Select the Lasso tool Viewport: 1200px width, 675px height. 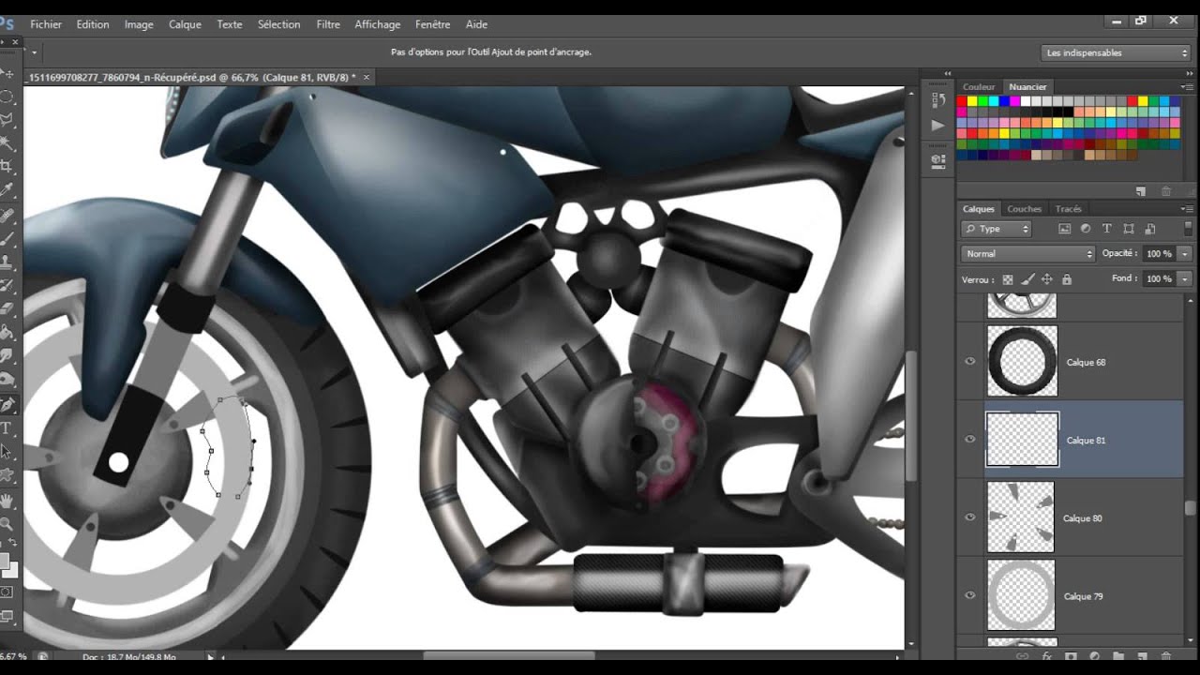pyautogui.click(x=7, y=120)
